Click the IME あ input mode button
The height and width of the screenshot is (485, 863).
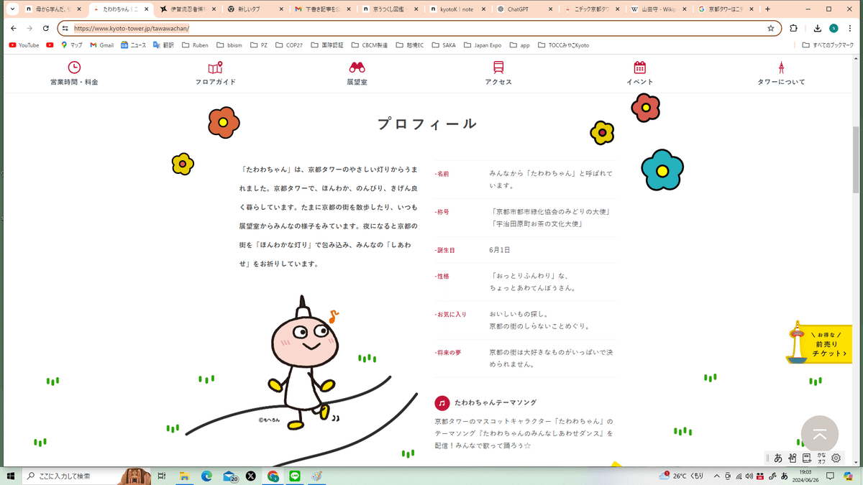[778, 458]
